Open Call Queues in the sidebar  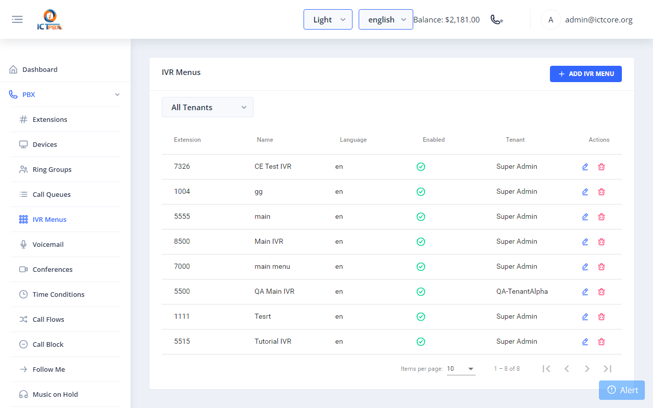[x=65, y=194]
